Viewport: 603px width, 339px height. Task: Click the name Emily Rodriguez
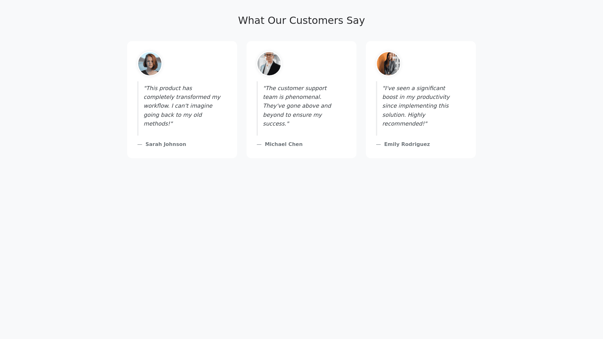(407, 144)
